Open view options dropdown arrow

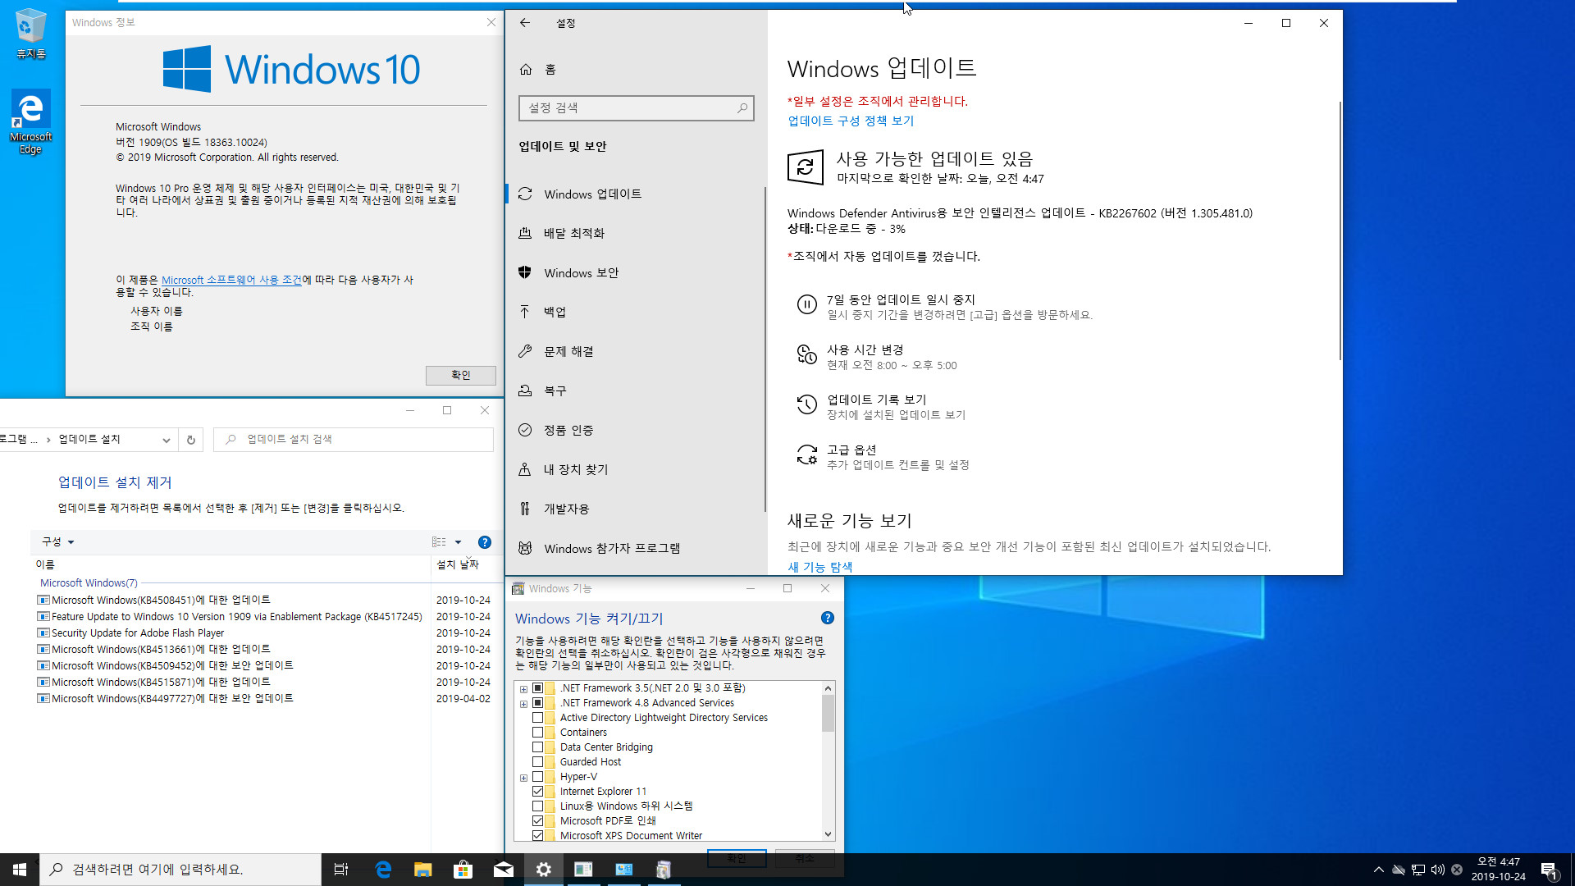[459, 542]
